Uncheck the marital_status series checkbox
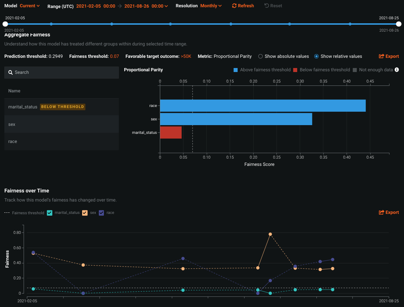The image size is (404, 307). pos(50,213)
